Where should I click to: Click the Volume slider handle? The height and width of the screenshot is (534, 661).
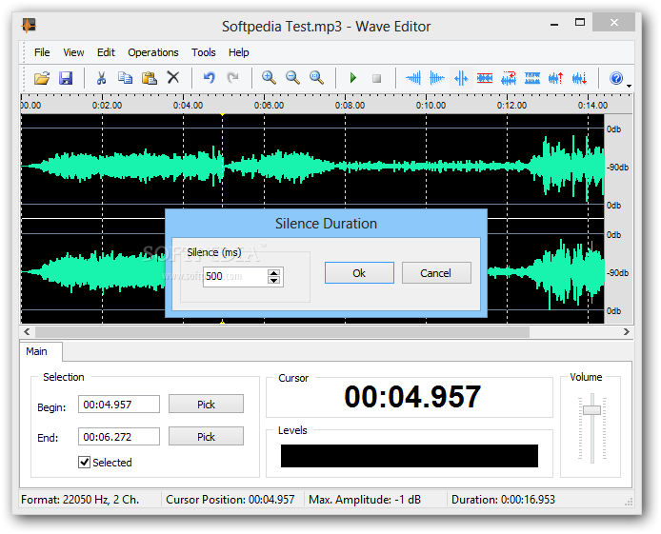point(591,409)
